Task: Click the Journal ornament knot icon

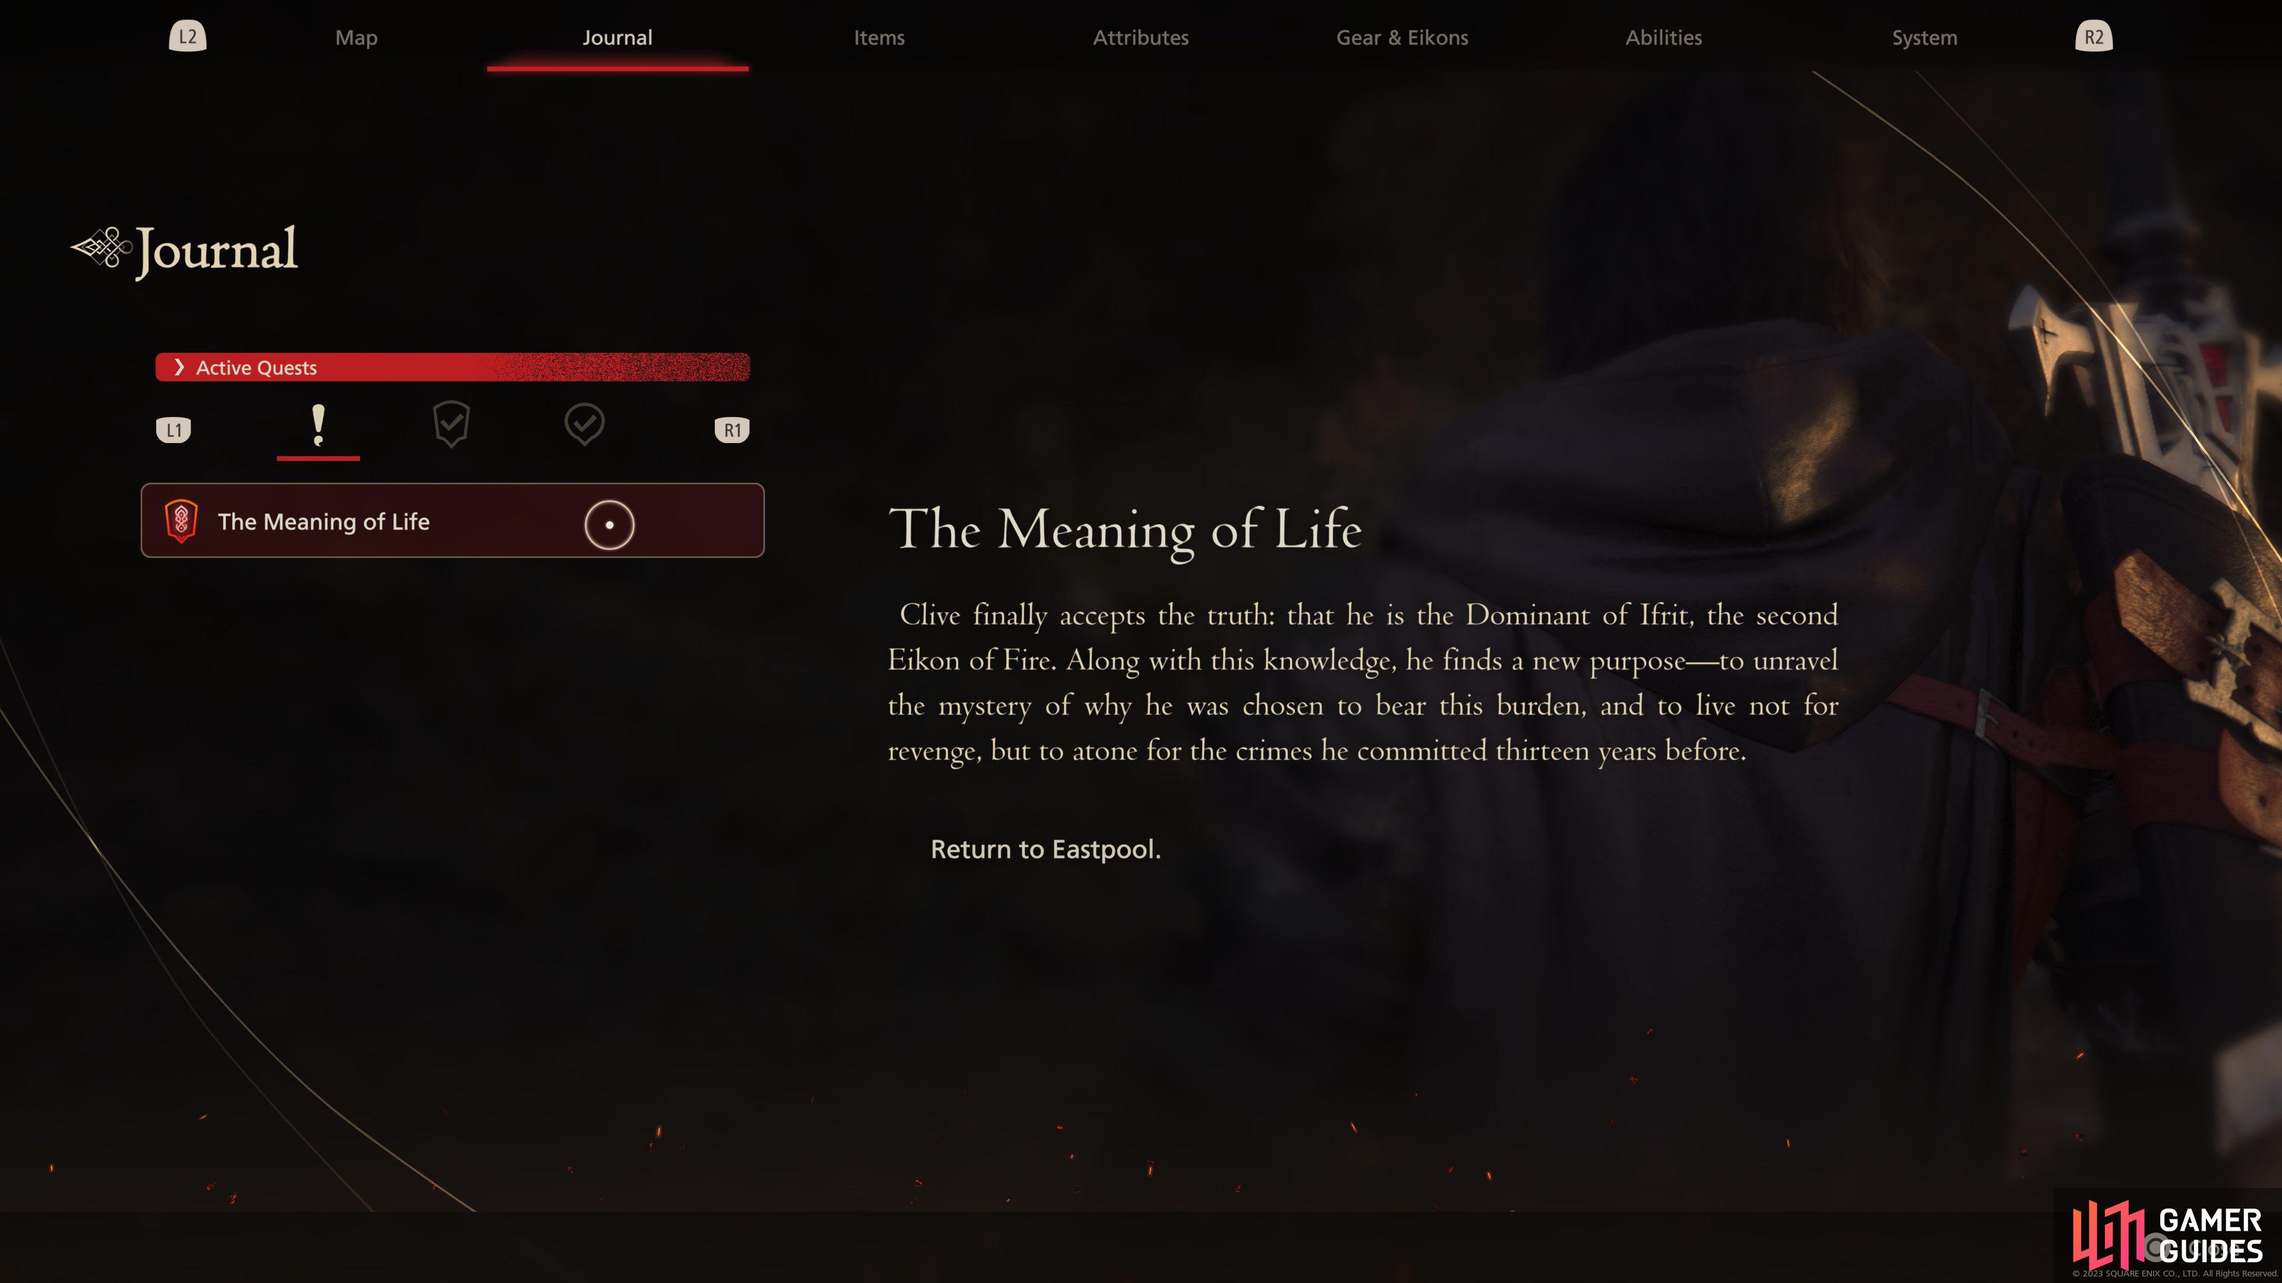Action: (102, 248)
